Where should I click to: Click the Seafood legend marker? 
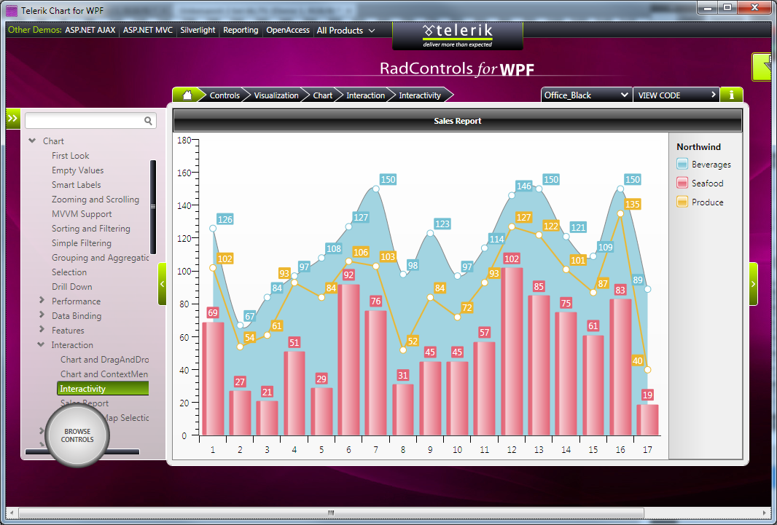click(682, 183)
